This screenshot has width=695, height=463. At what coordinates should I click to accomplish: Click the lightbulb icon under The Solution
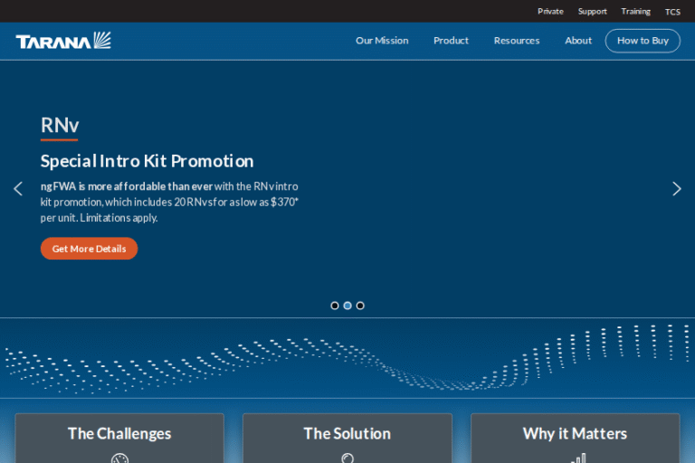(347, 458)
